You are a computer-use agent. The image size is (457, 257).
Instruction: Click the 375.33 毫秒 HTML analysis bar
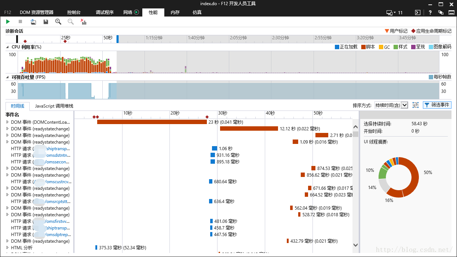click(x=96, y=247)
